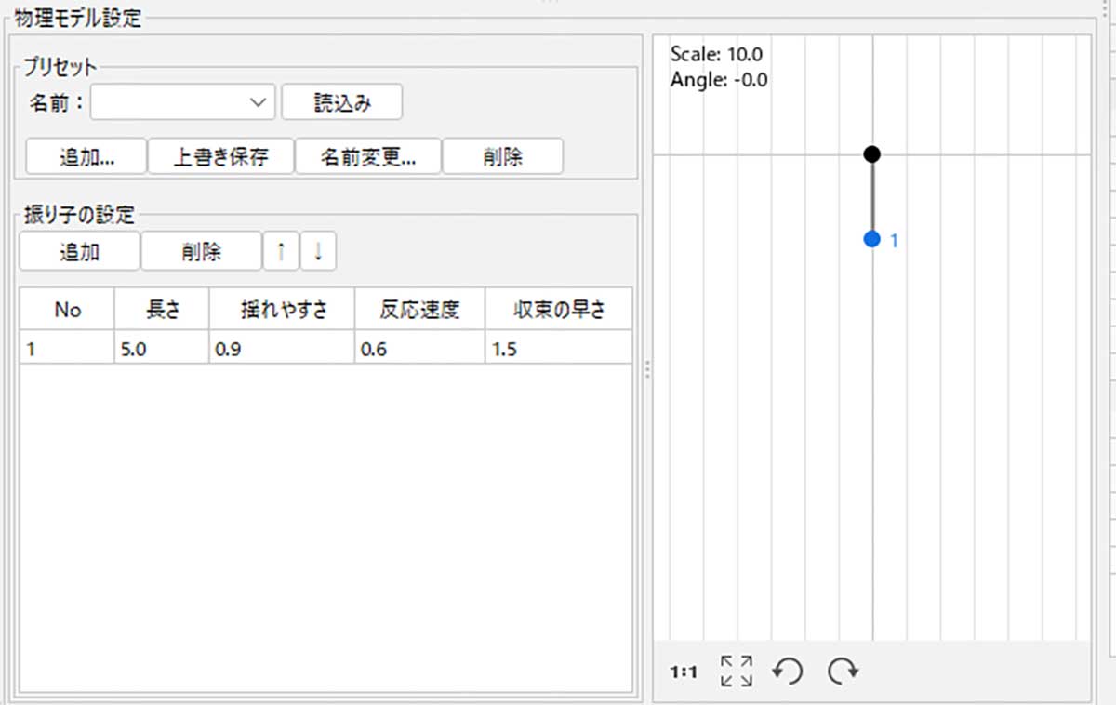Move the pendulum row up with the up arrow
The height and width of the screenshot is (705, 1116).
[281, 251]
